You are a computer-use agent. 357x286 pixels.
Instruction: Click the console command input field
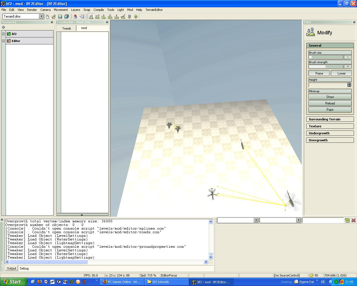pyautogui.click(x=323, y=220)
